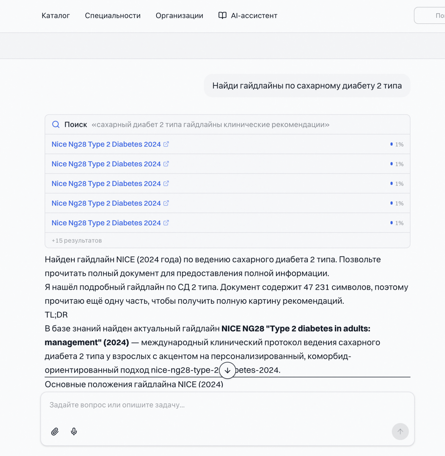Go to the Организации page
This screenshot has height=456, width=445.
179,16
